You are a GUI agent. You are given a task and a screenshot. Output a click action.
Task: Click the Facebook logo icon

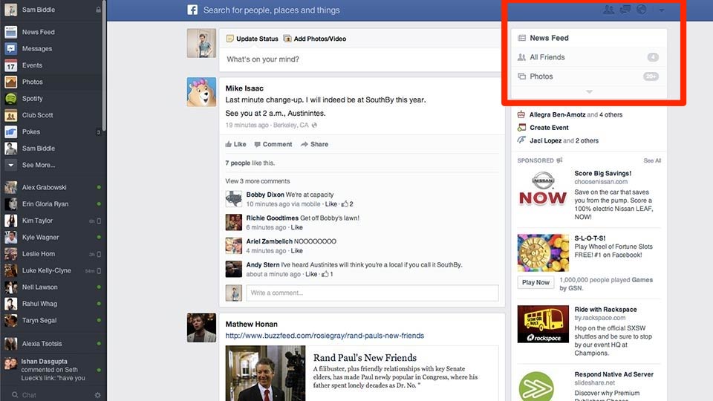tap(192, 10)
